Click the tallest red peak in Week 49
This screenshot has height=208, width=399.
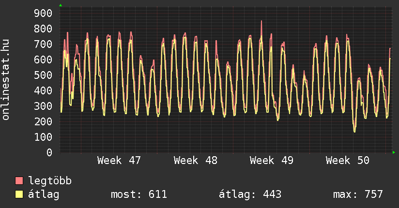point(261,21)
